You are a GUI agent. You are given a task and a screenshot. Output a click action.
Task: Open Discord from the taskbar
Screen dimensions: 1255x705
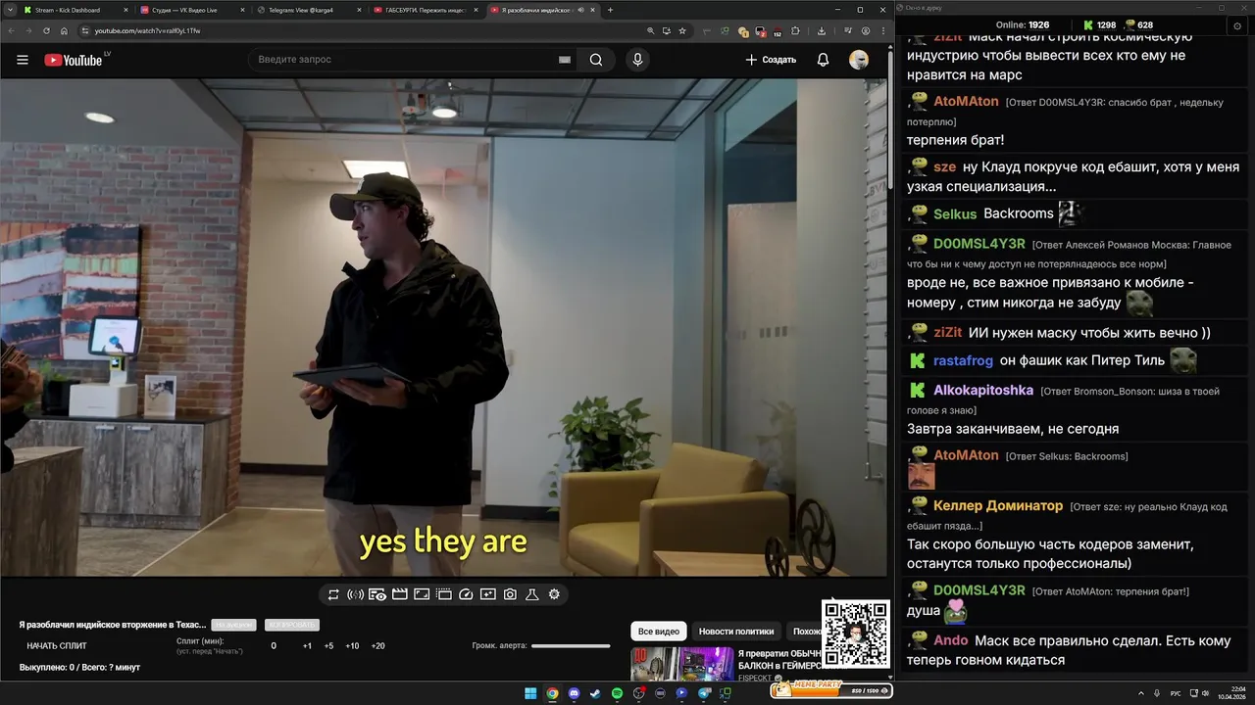pos(574,693)
